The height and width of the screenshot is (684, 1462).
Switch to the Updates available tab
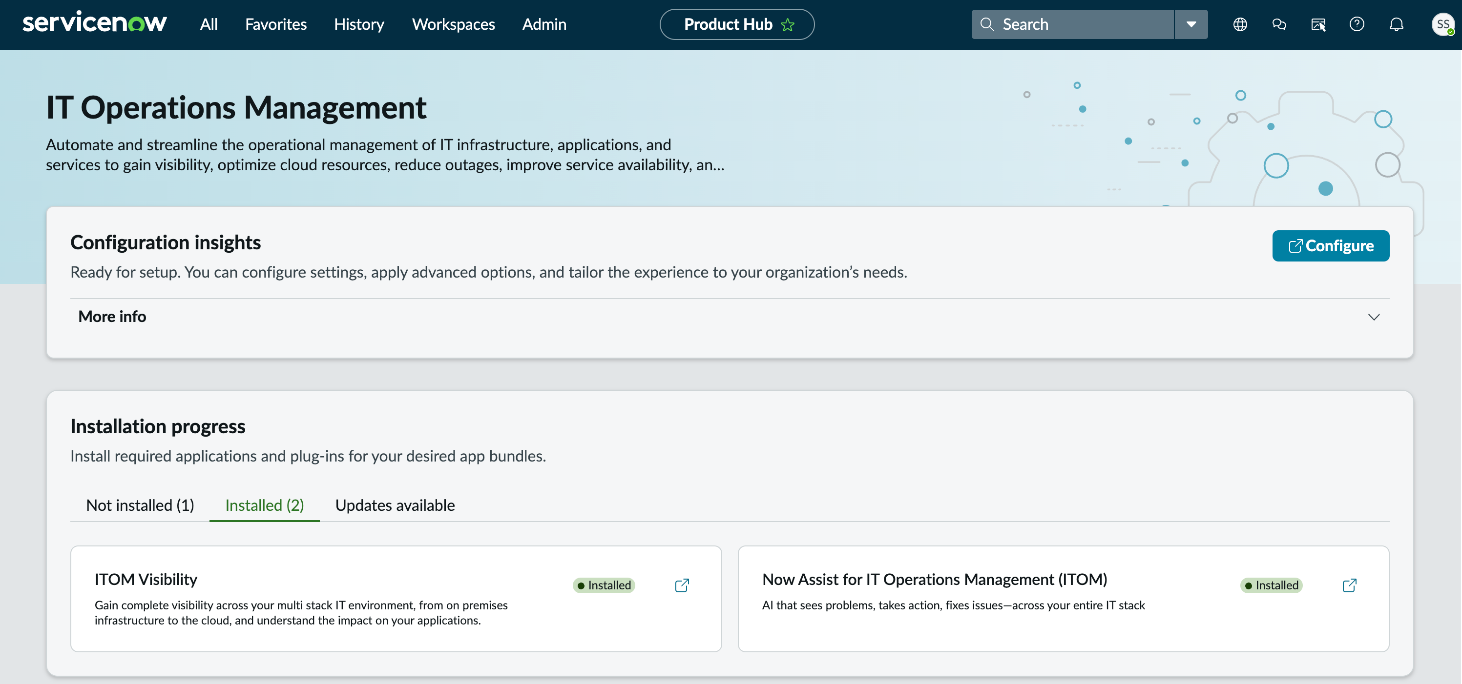click(395, 505)
